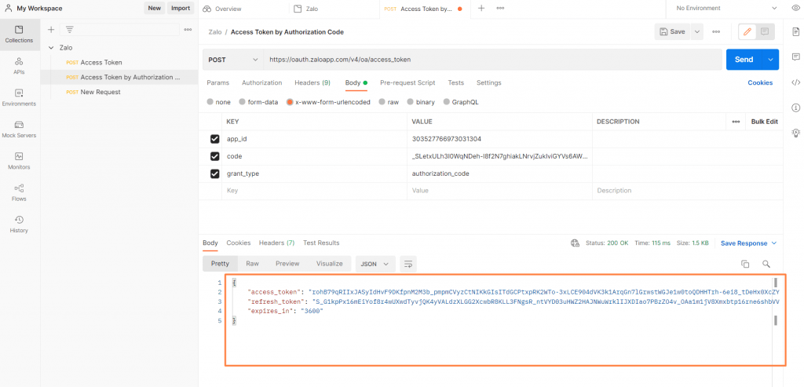Switch to edit mode pencil icon
The image size is (804, 387).
point(747,31)
